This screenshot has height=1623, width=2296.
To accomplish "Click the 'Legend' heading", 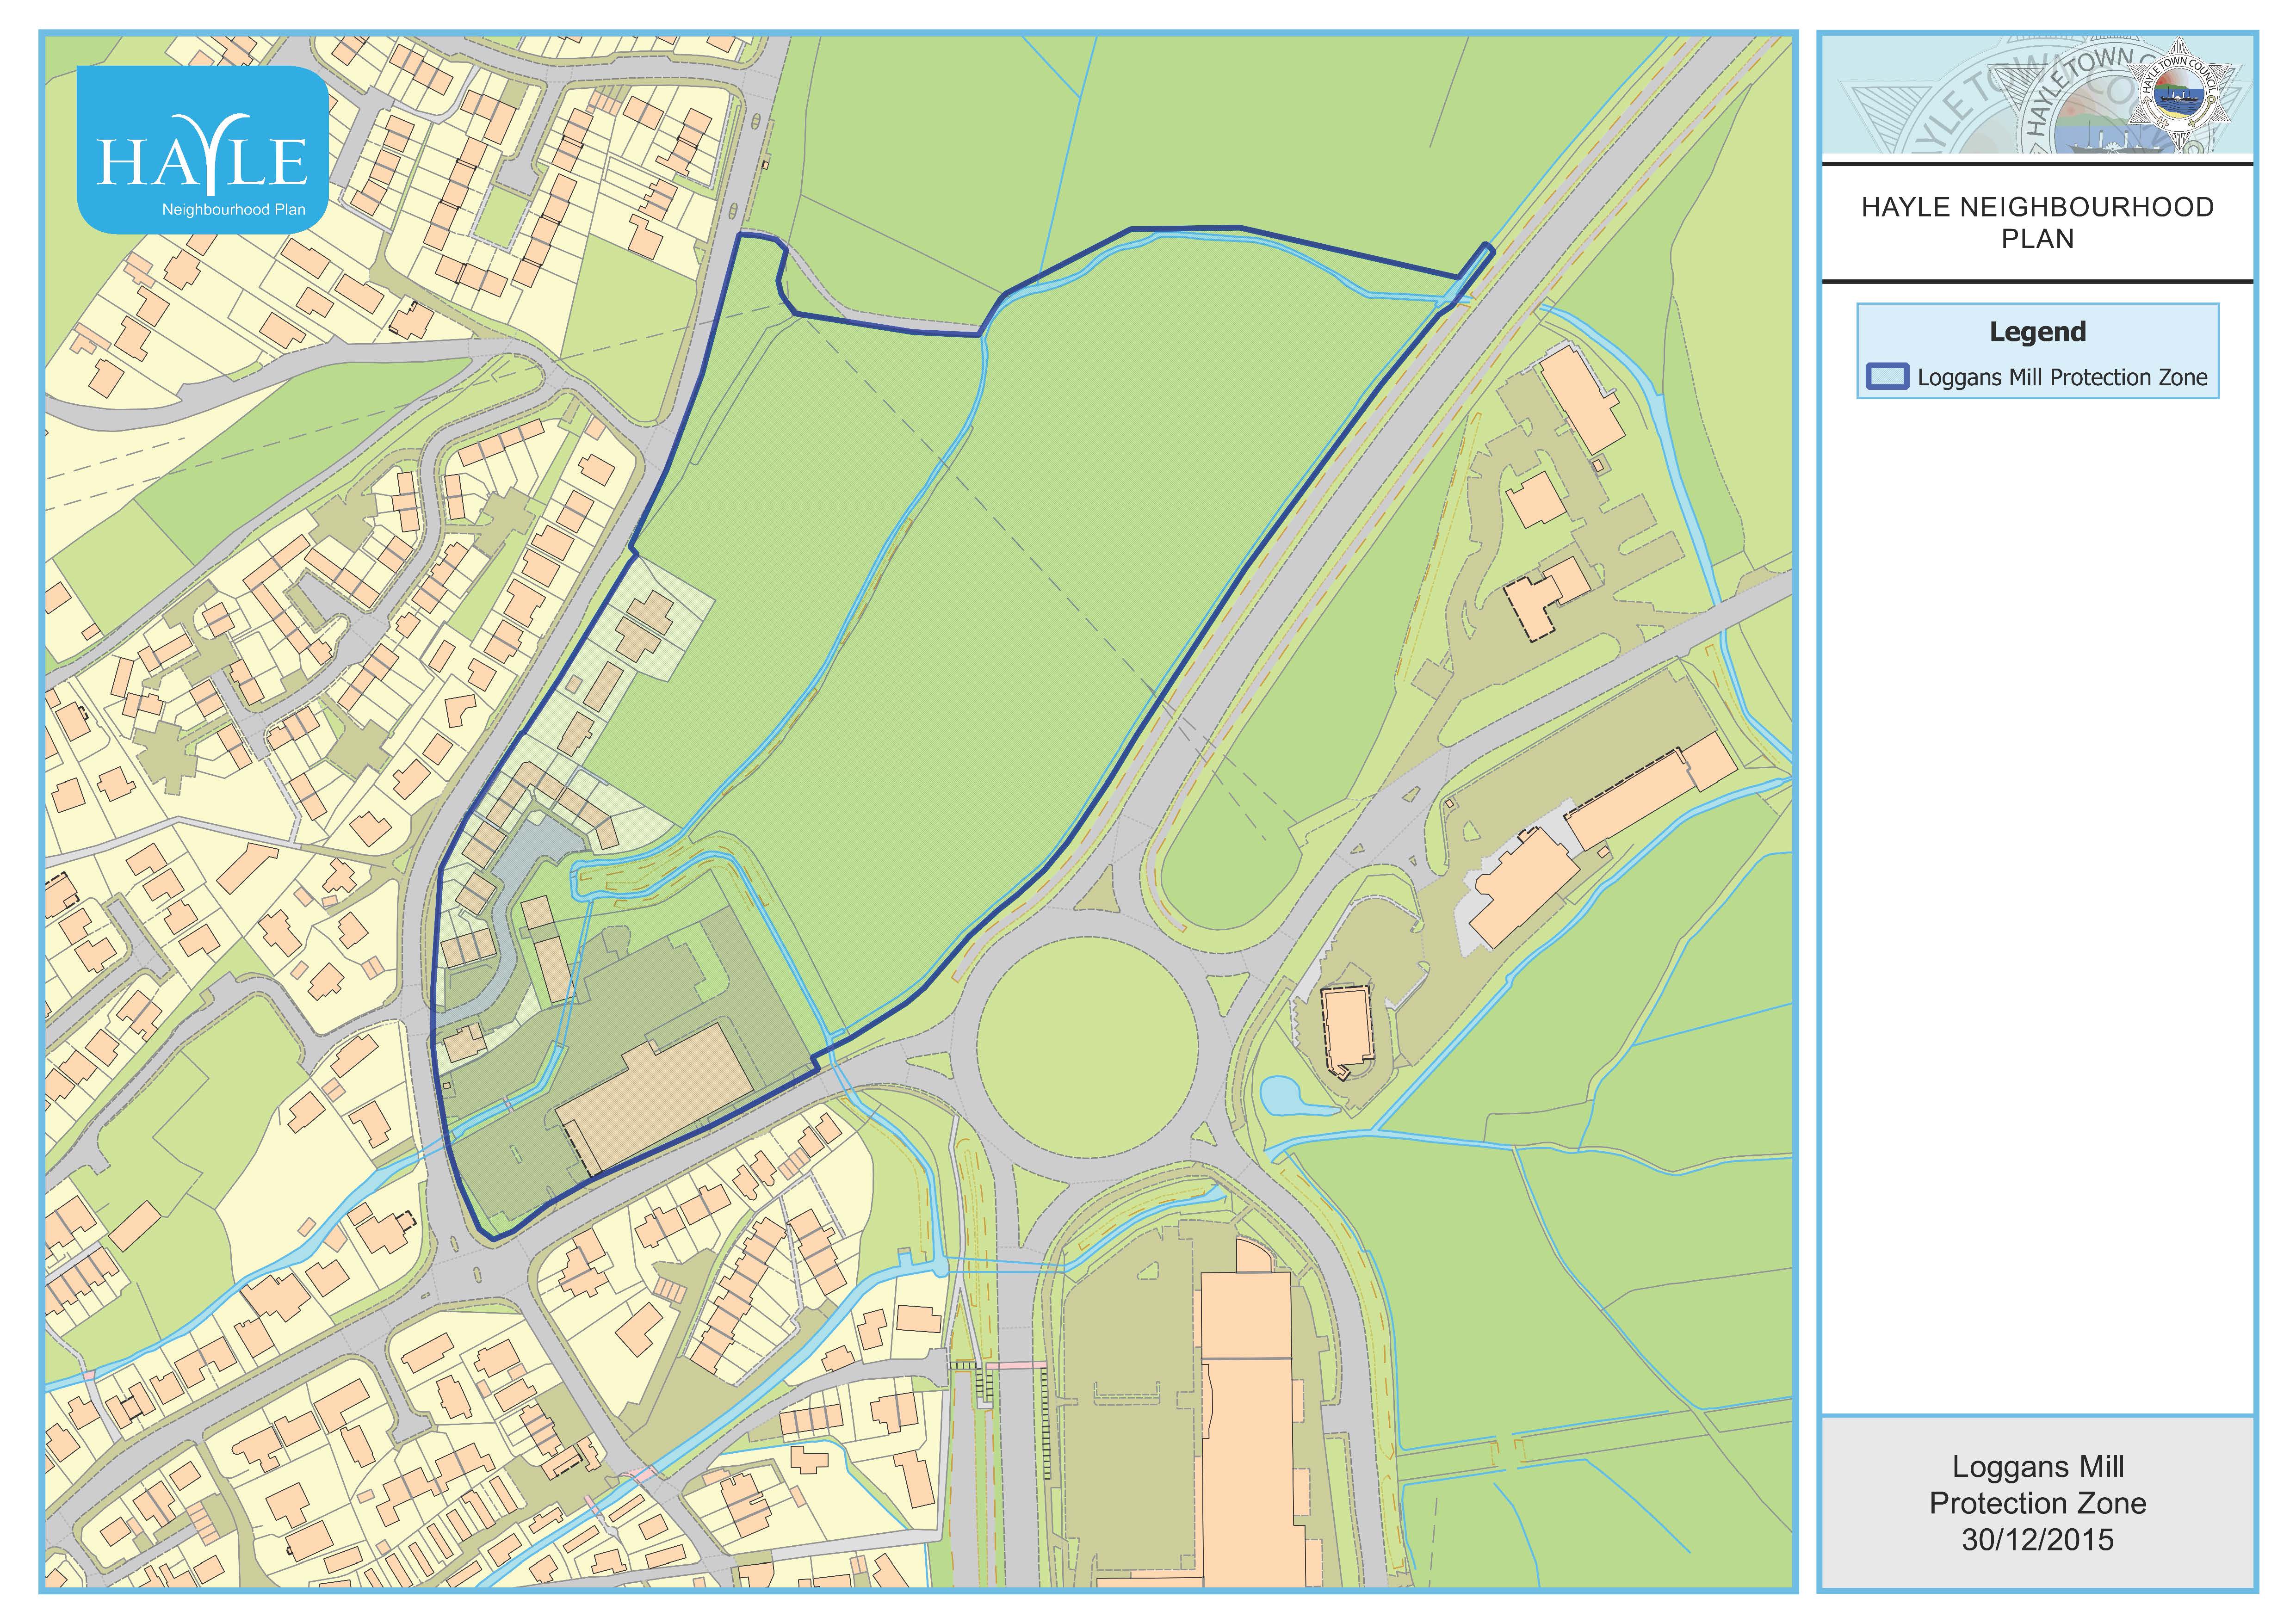I will [x=2037, y=332].
